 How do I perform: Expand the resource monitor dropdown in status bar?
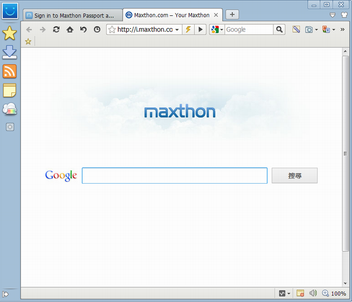289,294
